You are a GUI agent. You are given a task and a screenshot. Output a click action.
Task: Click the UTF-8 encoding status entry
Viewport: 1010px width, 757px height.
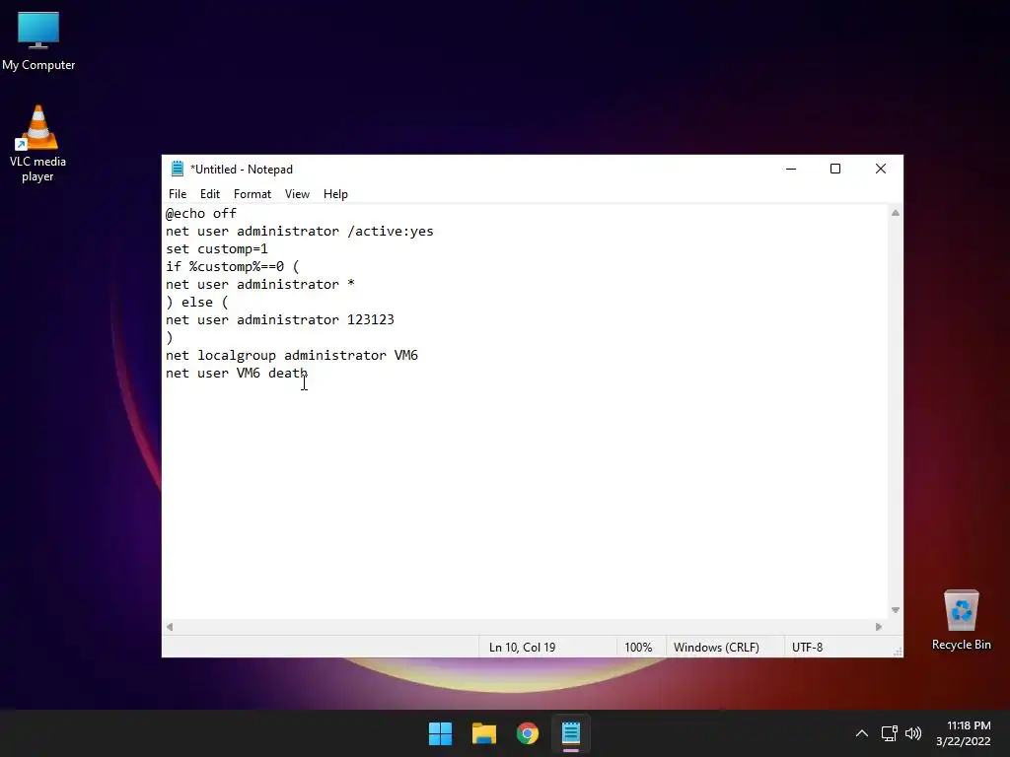click(x=807, y=647)
